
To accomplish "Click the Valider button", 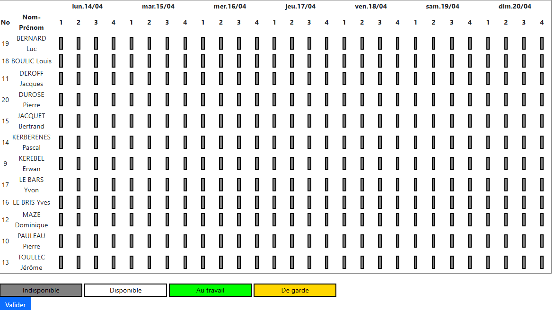I will [15, 304].
